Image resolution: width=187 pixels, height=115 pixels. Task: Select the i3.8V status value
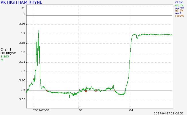tap(179, 2)
